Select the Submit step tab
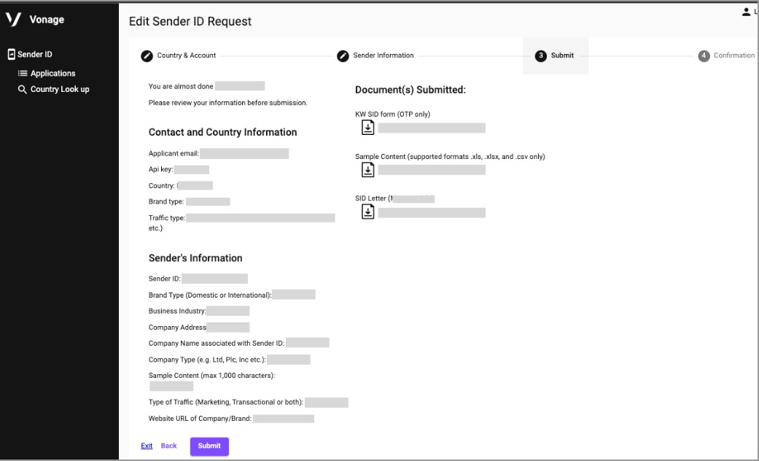The height and width of the screenshot is (461, 759). click(x=556, y=56)
